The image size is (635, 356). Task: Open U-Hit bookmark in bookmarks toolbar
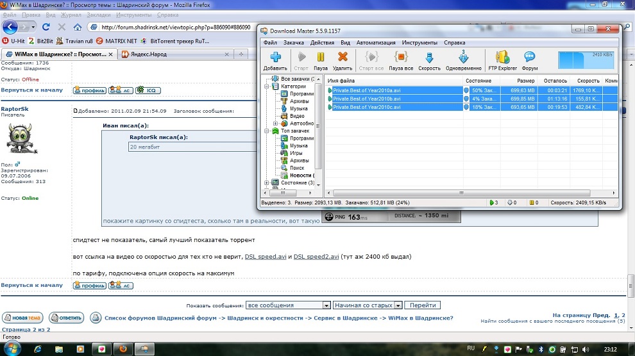[13, 41]
